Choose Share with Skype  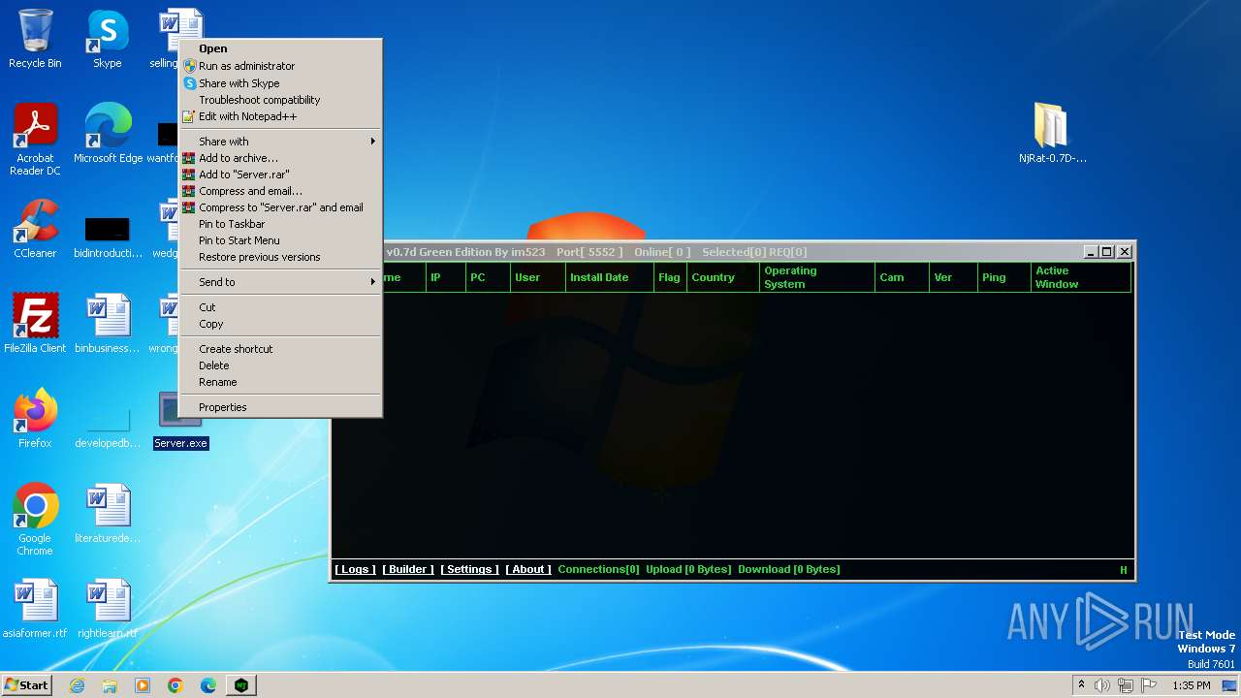[x=281, y=83]
